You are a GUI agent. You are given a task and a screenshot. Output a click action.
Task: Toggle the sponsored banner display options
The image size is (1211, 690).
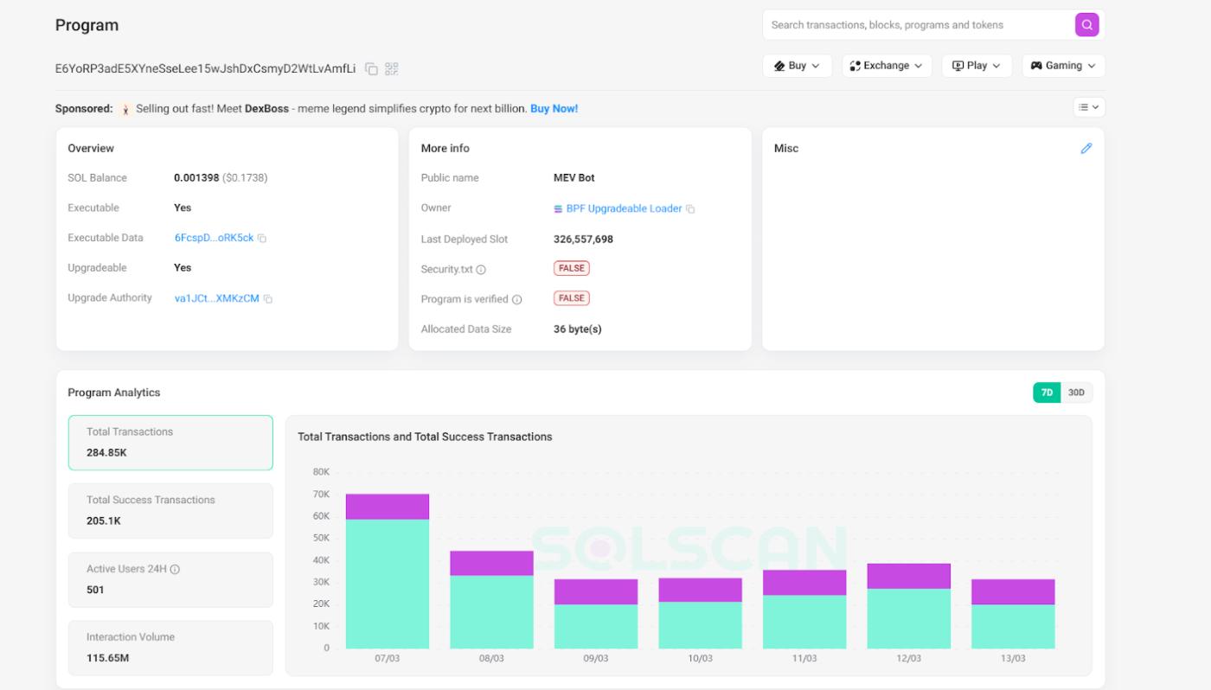[1089, 106]
